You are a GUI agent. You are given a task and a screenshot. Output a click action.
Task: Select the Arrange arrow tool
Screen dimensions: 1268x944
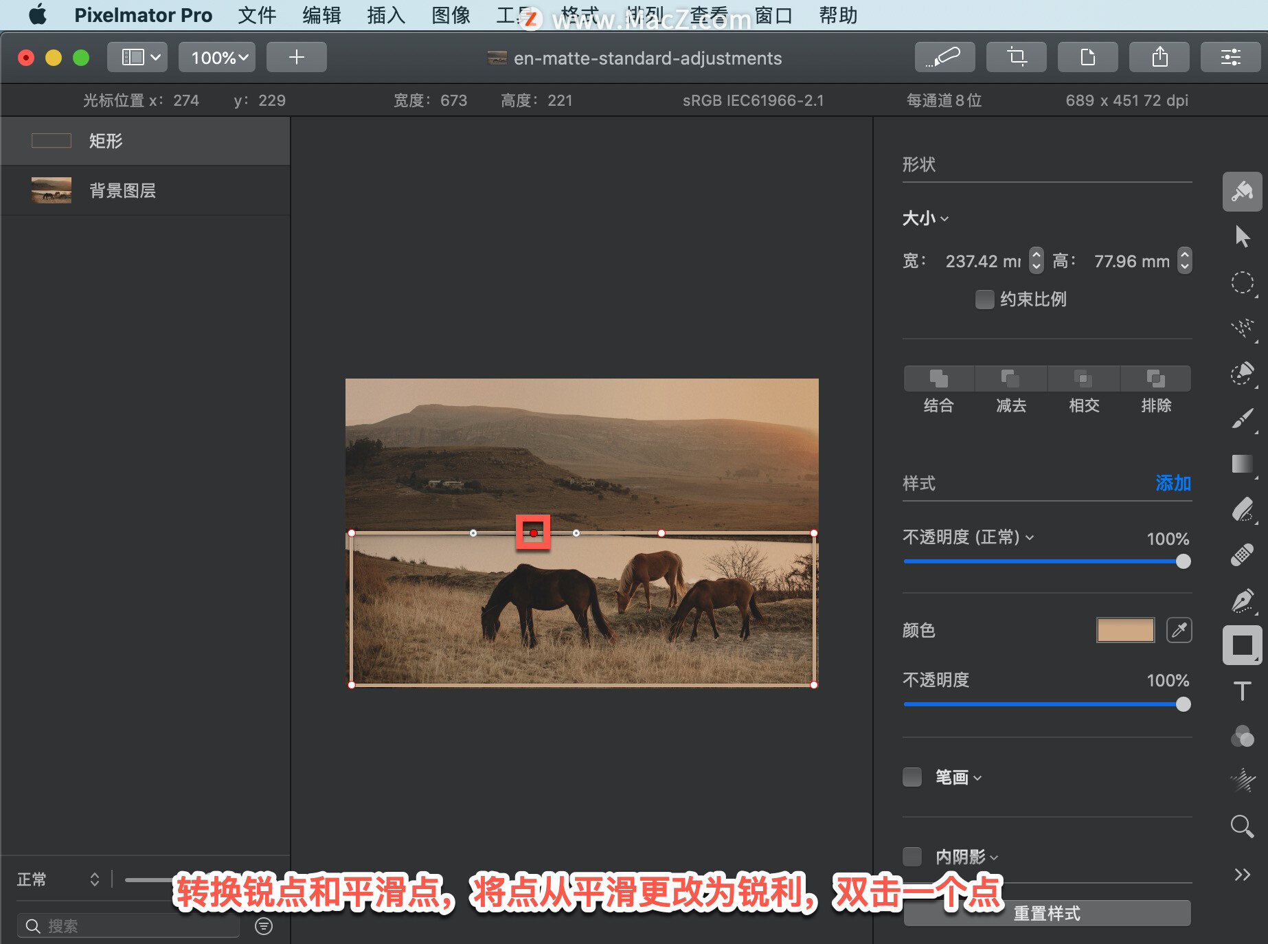(x=1242, y=236)
